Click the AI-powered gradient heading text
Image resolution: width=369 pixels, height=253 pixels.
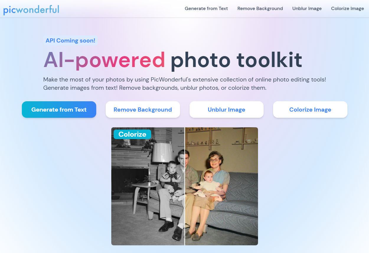(x=105, y=60)
